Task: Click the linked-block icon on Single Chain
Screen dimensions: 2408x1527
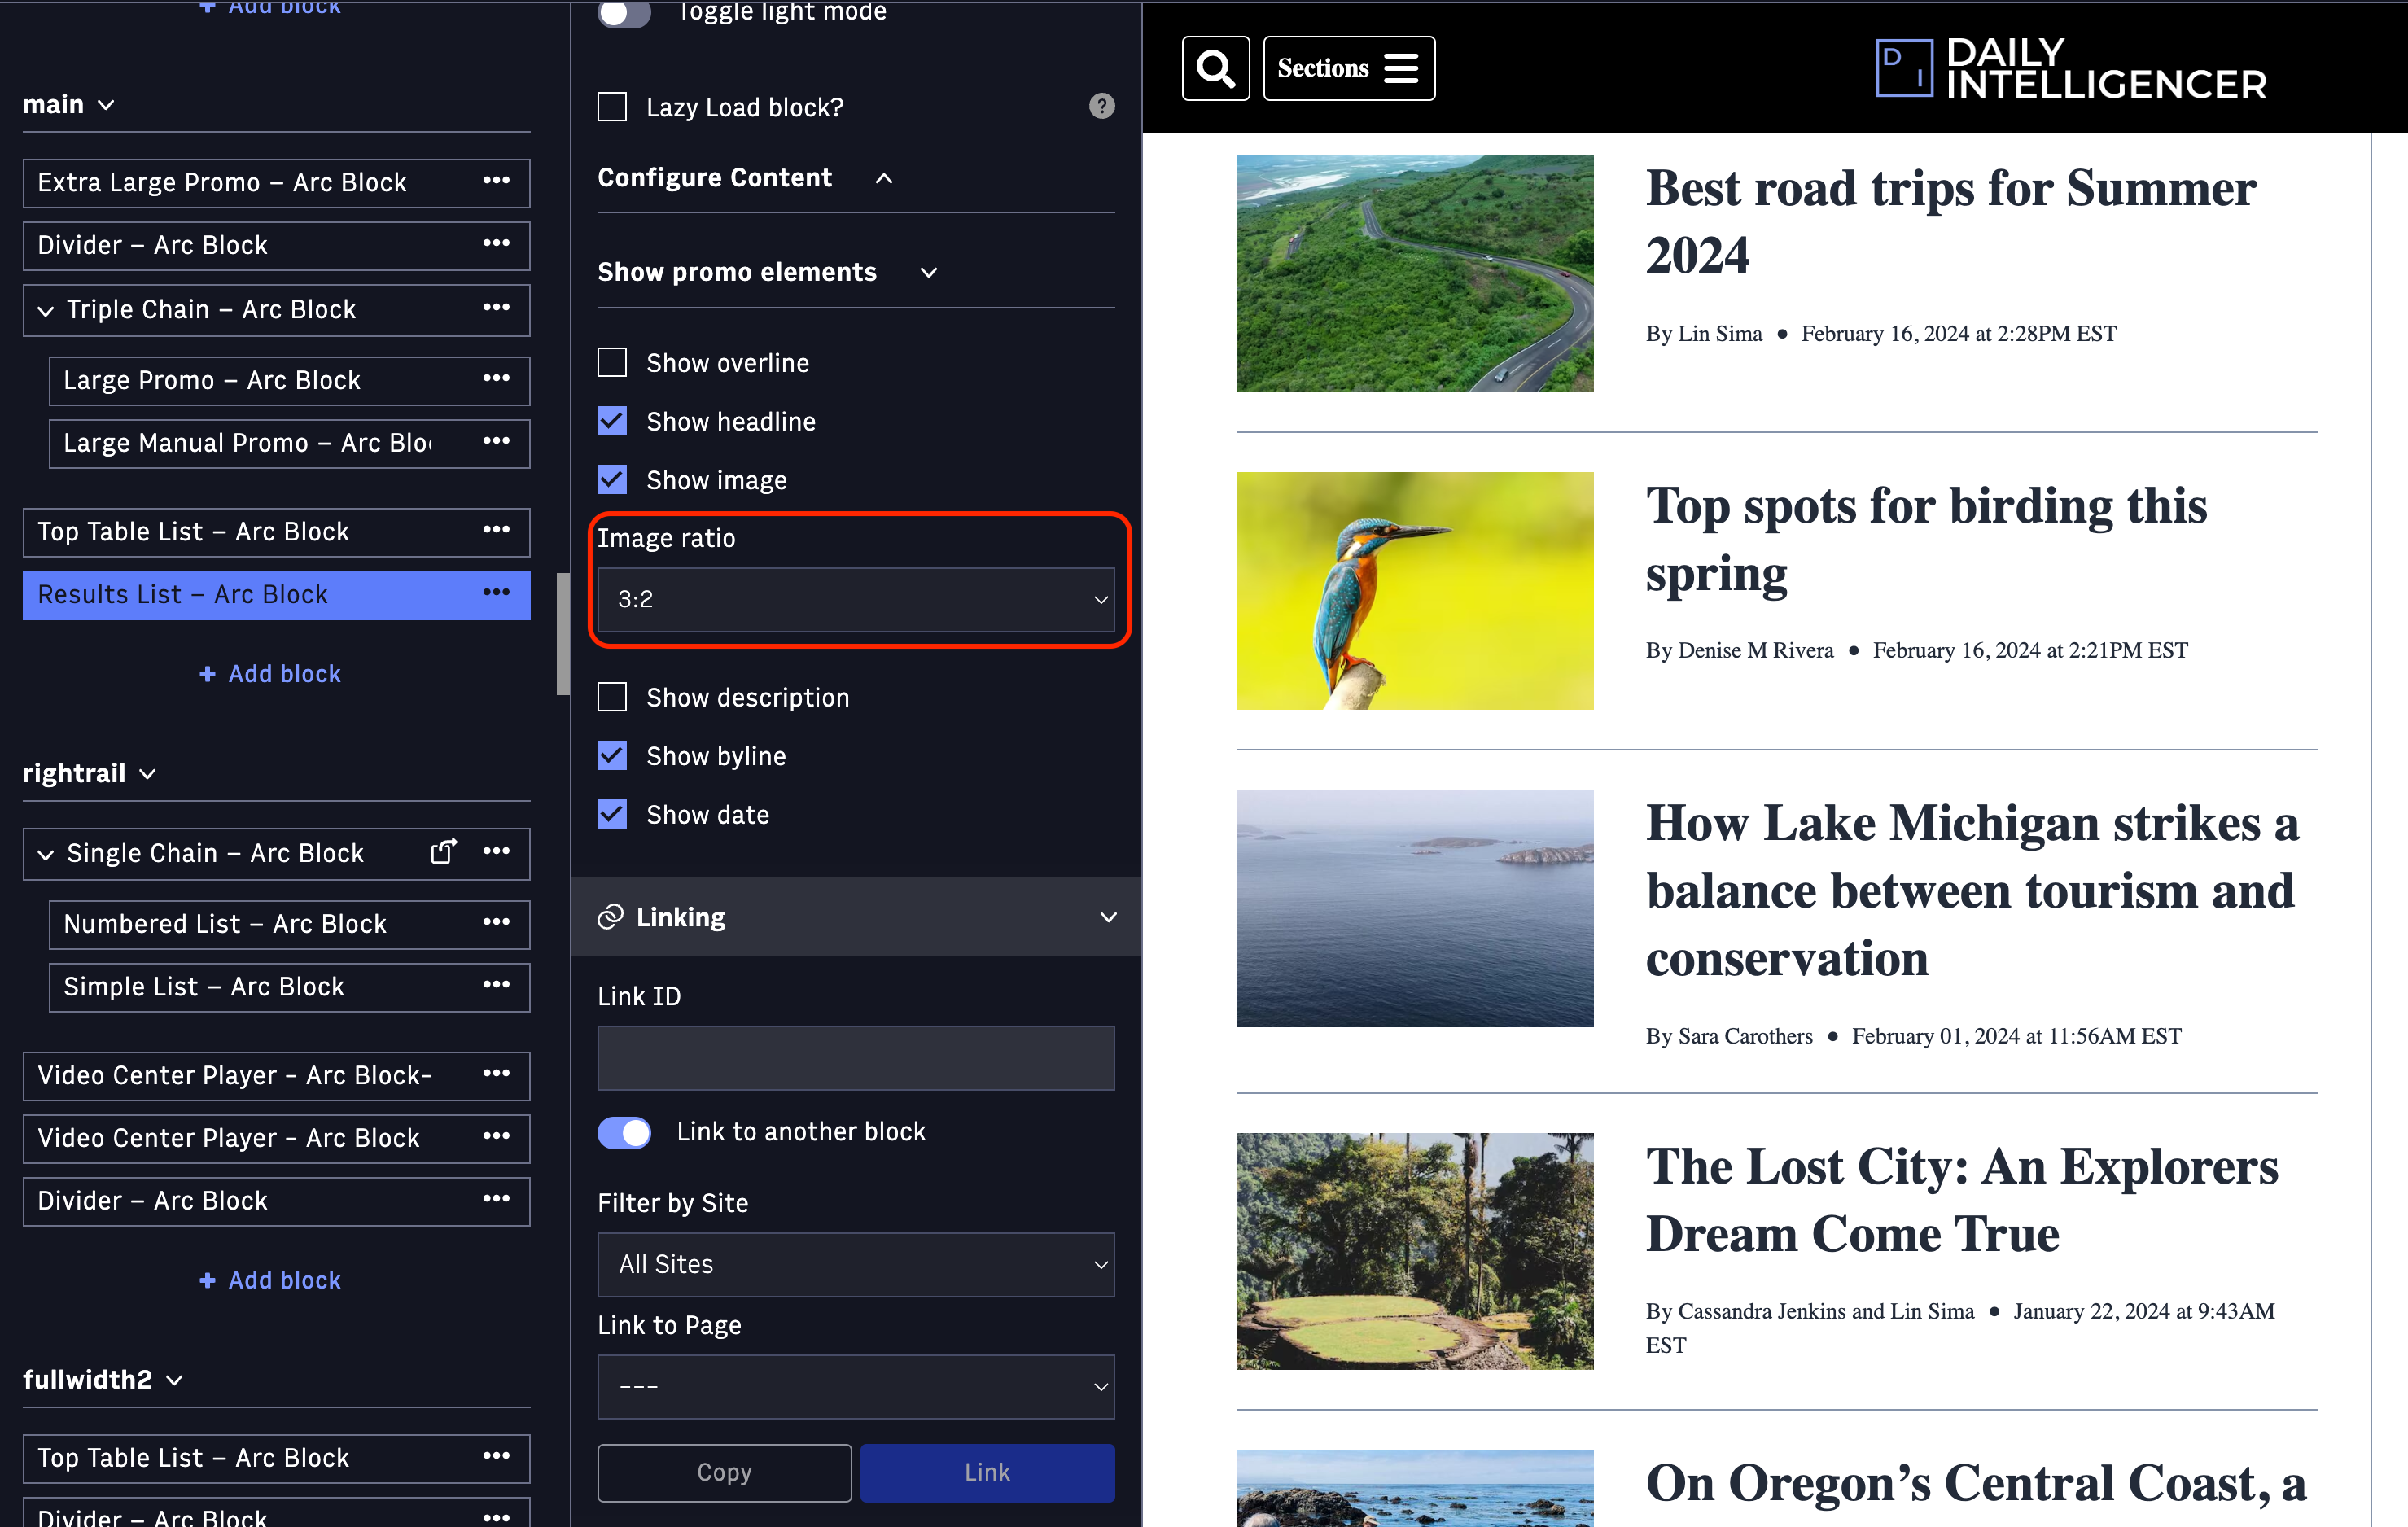Action: coord(443,851)
